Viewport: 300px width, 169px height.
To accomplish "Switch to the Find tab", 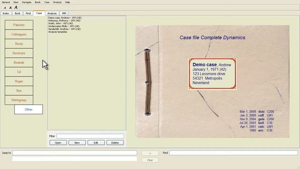I will [28, 13].
